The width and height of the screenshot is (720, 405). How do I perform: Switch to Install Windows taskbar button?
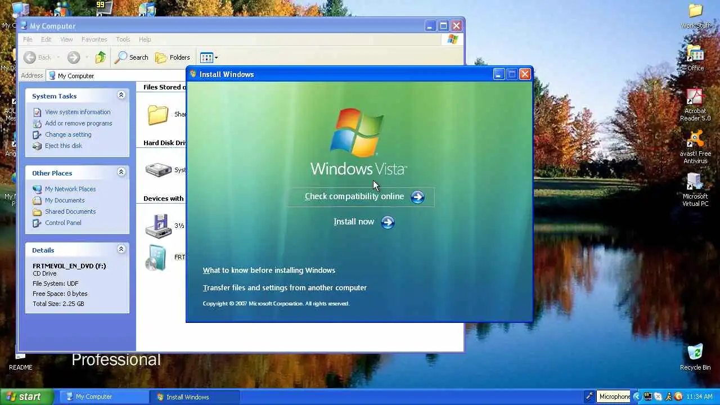tap(195, 397)
